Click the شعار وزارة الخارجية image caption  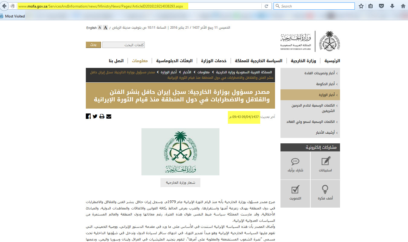pos(180,183)
